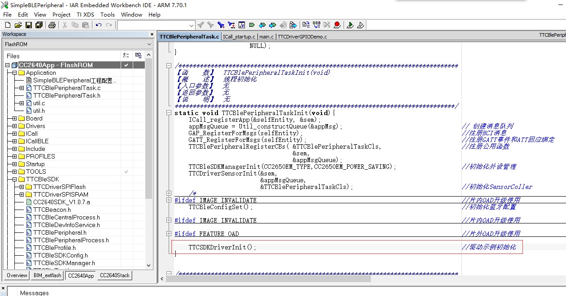Switch to the BIM_extflash workspace tab
Image resolution: width=566 pixels, height=296 pixels.
(x=47, y=275)
